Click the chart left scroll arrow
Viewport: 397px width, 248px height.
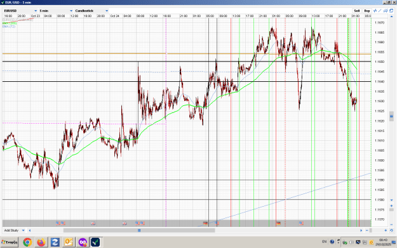(30, 230)
